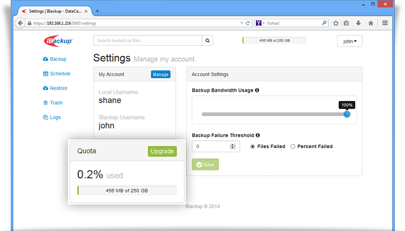Screen dimensions: 405x231
Task: Click the IBackup © 2014 footer text
Action: 202,206
